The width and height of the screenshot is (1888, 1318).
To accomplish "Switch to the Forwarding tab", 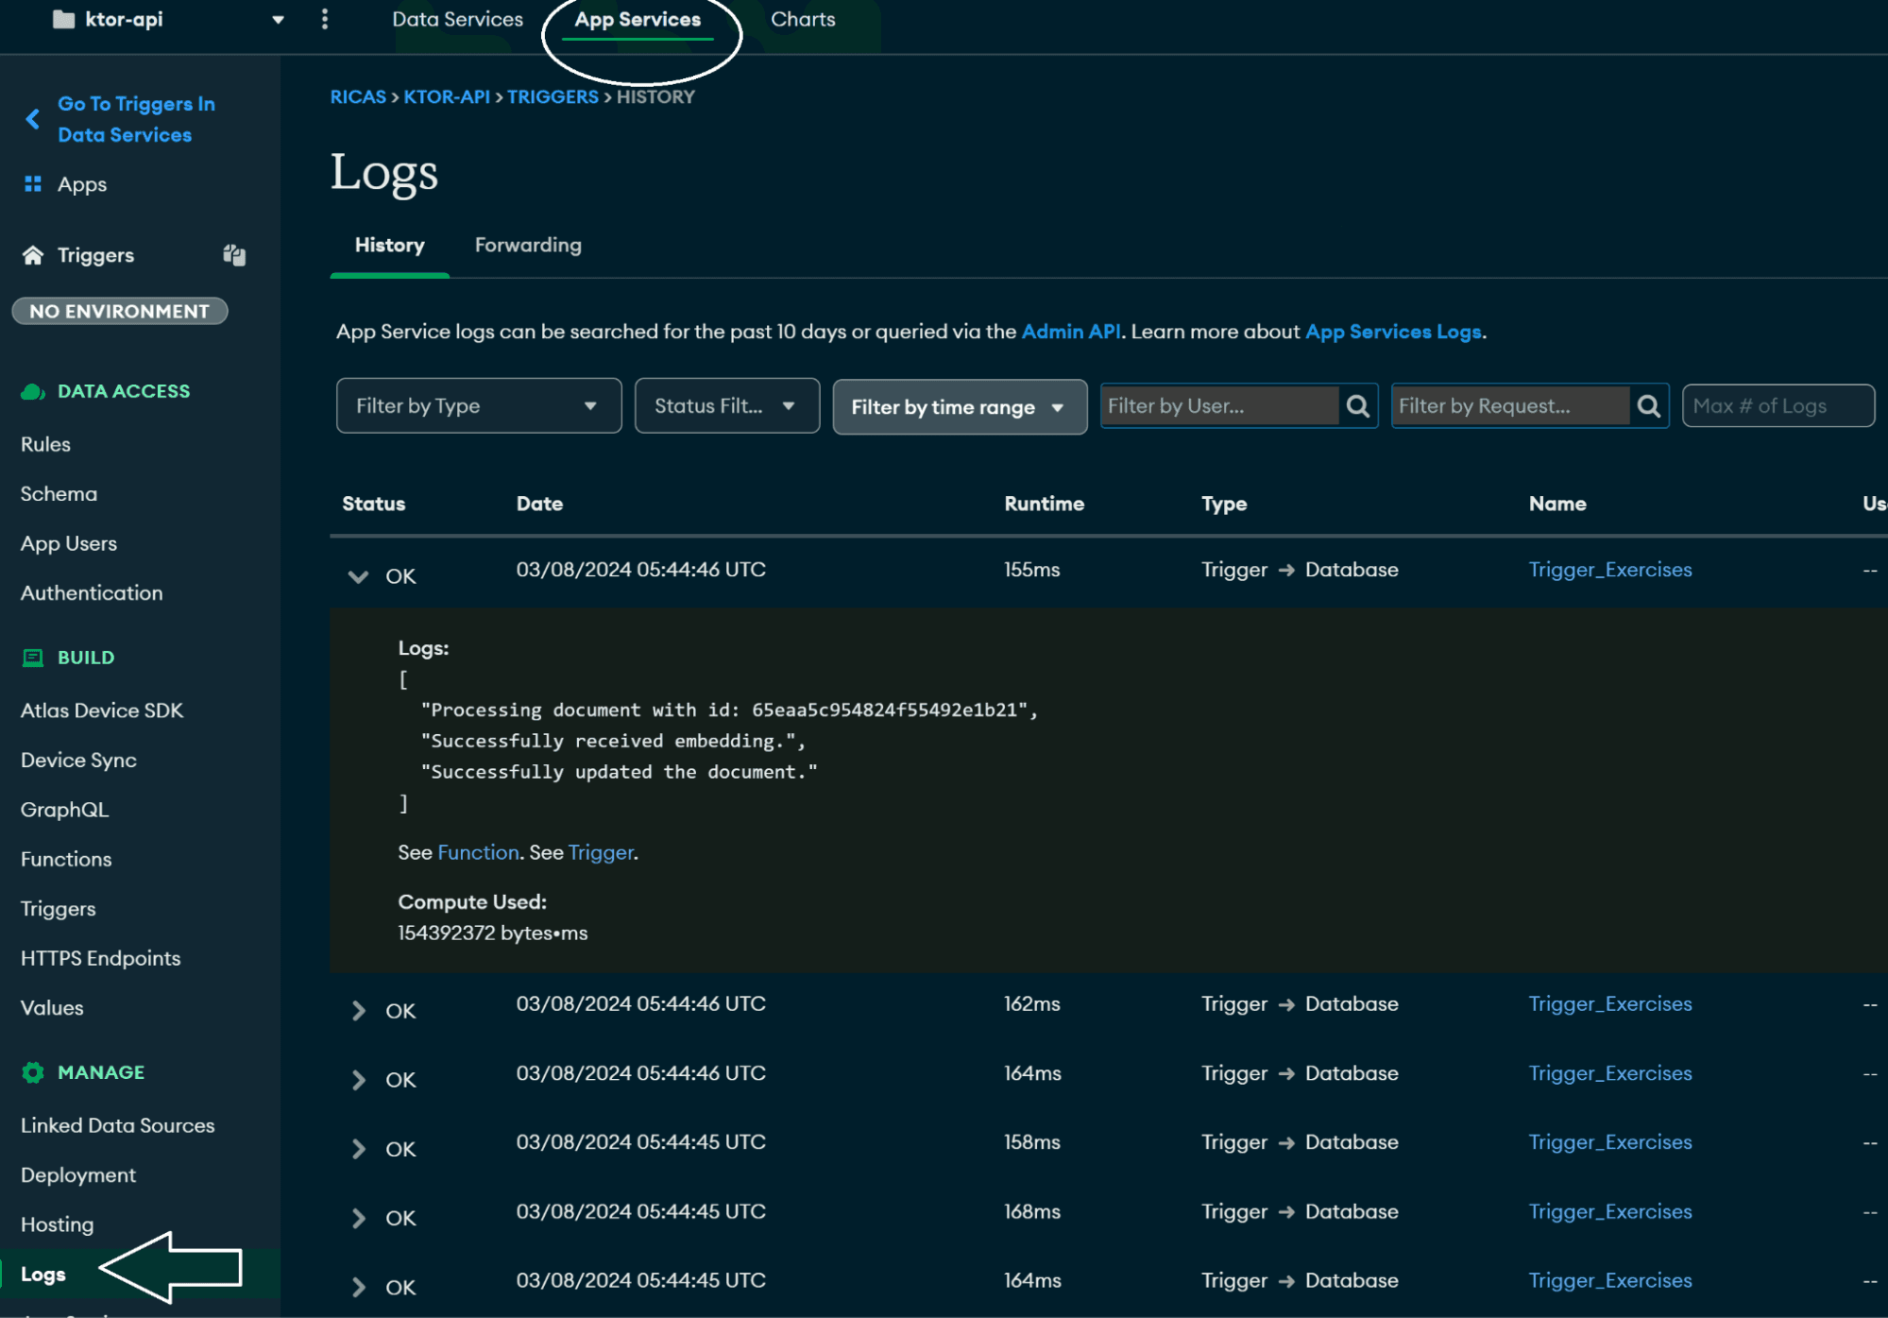I will pos(528,246).
